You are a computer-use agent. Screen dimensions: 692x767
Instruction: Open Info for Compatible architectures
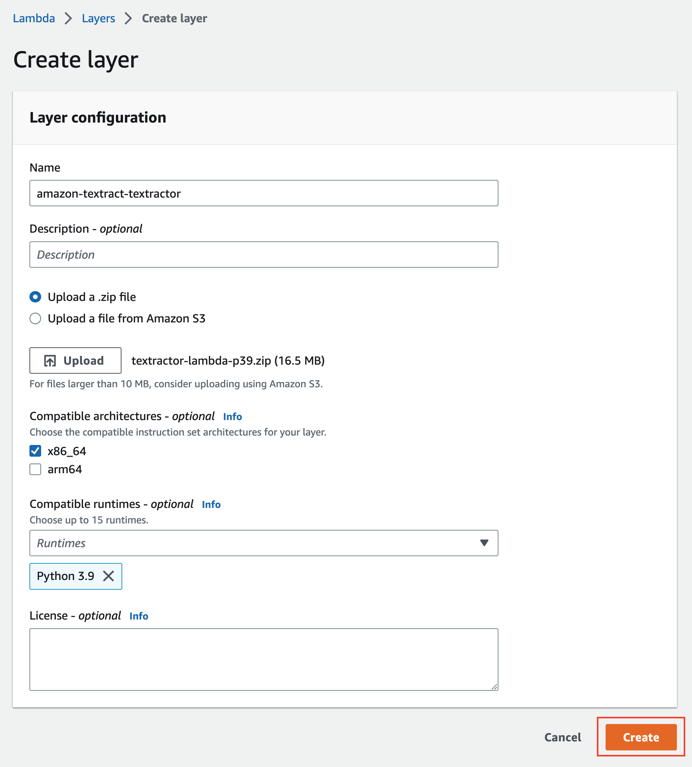pyautogui.click(x=233, y=417)
